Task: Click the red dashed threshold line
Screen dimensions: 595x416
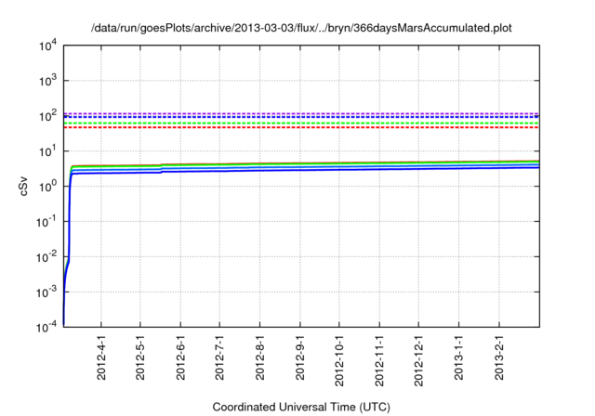Action: [301, 127]
